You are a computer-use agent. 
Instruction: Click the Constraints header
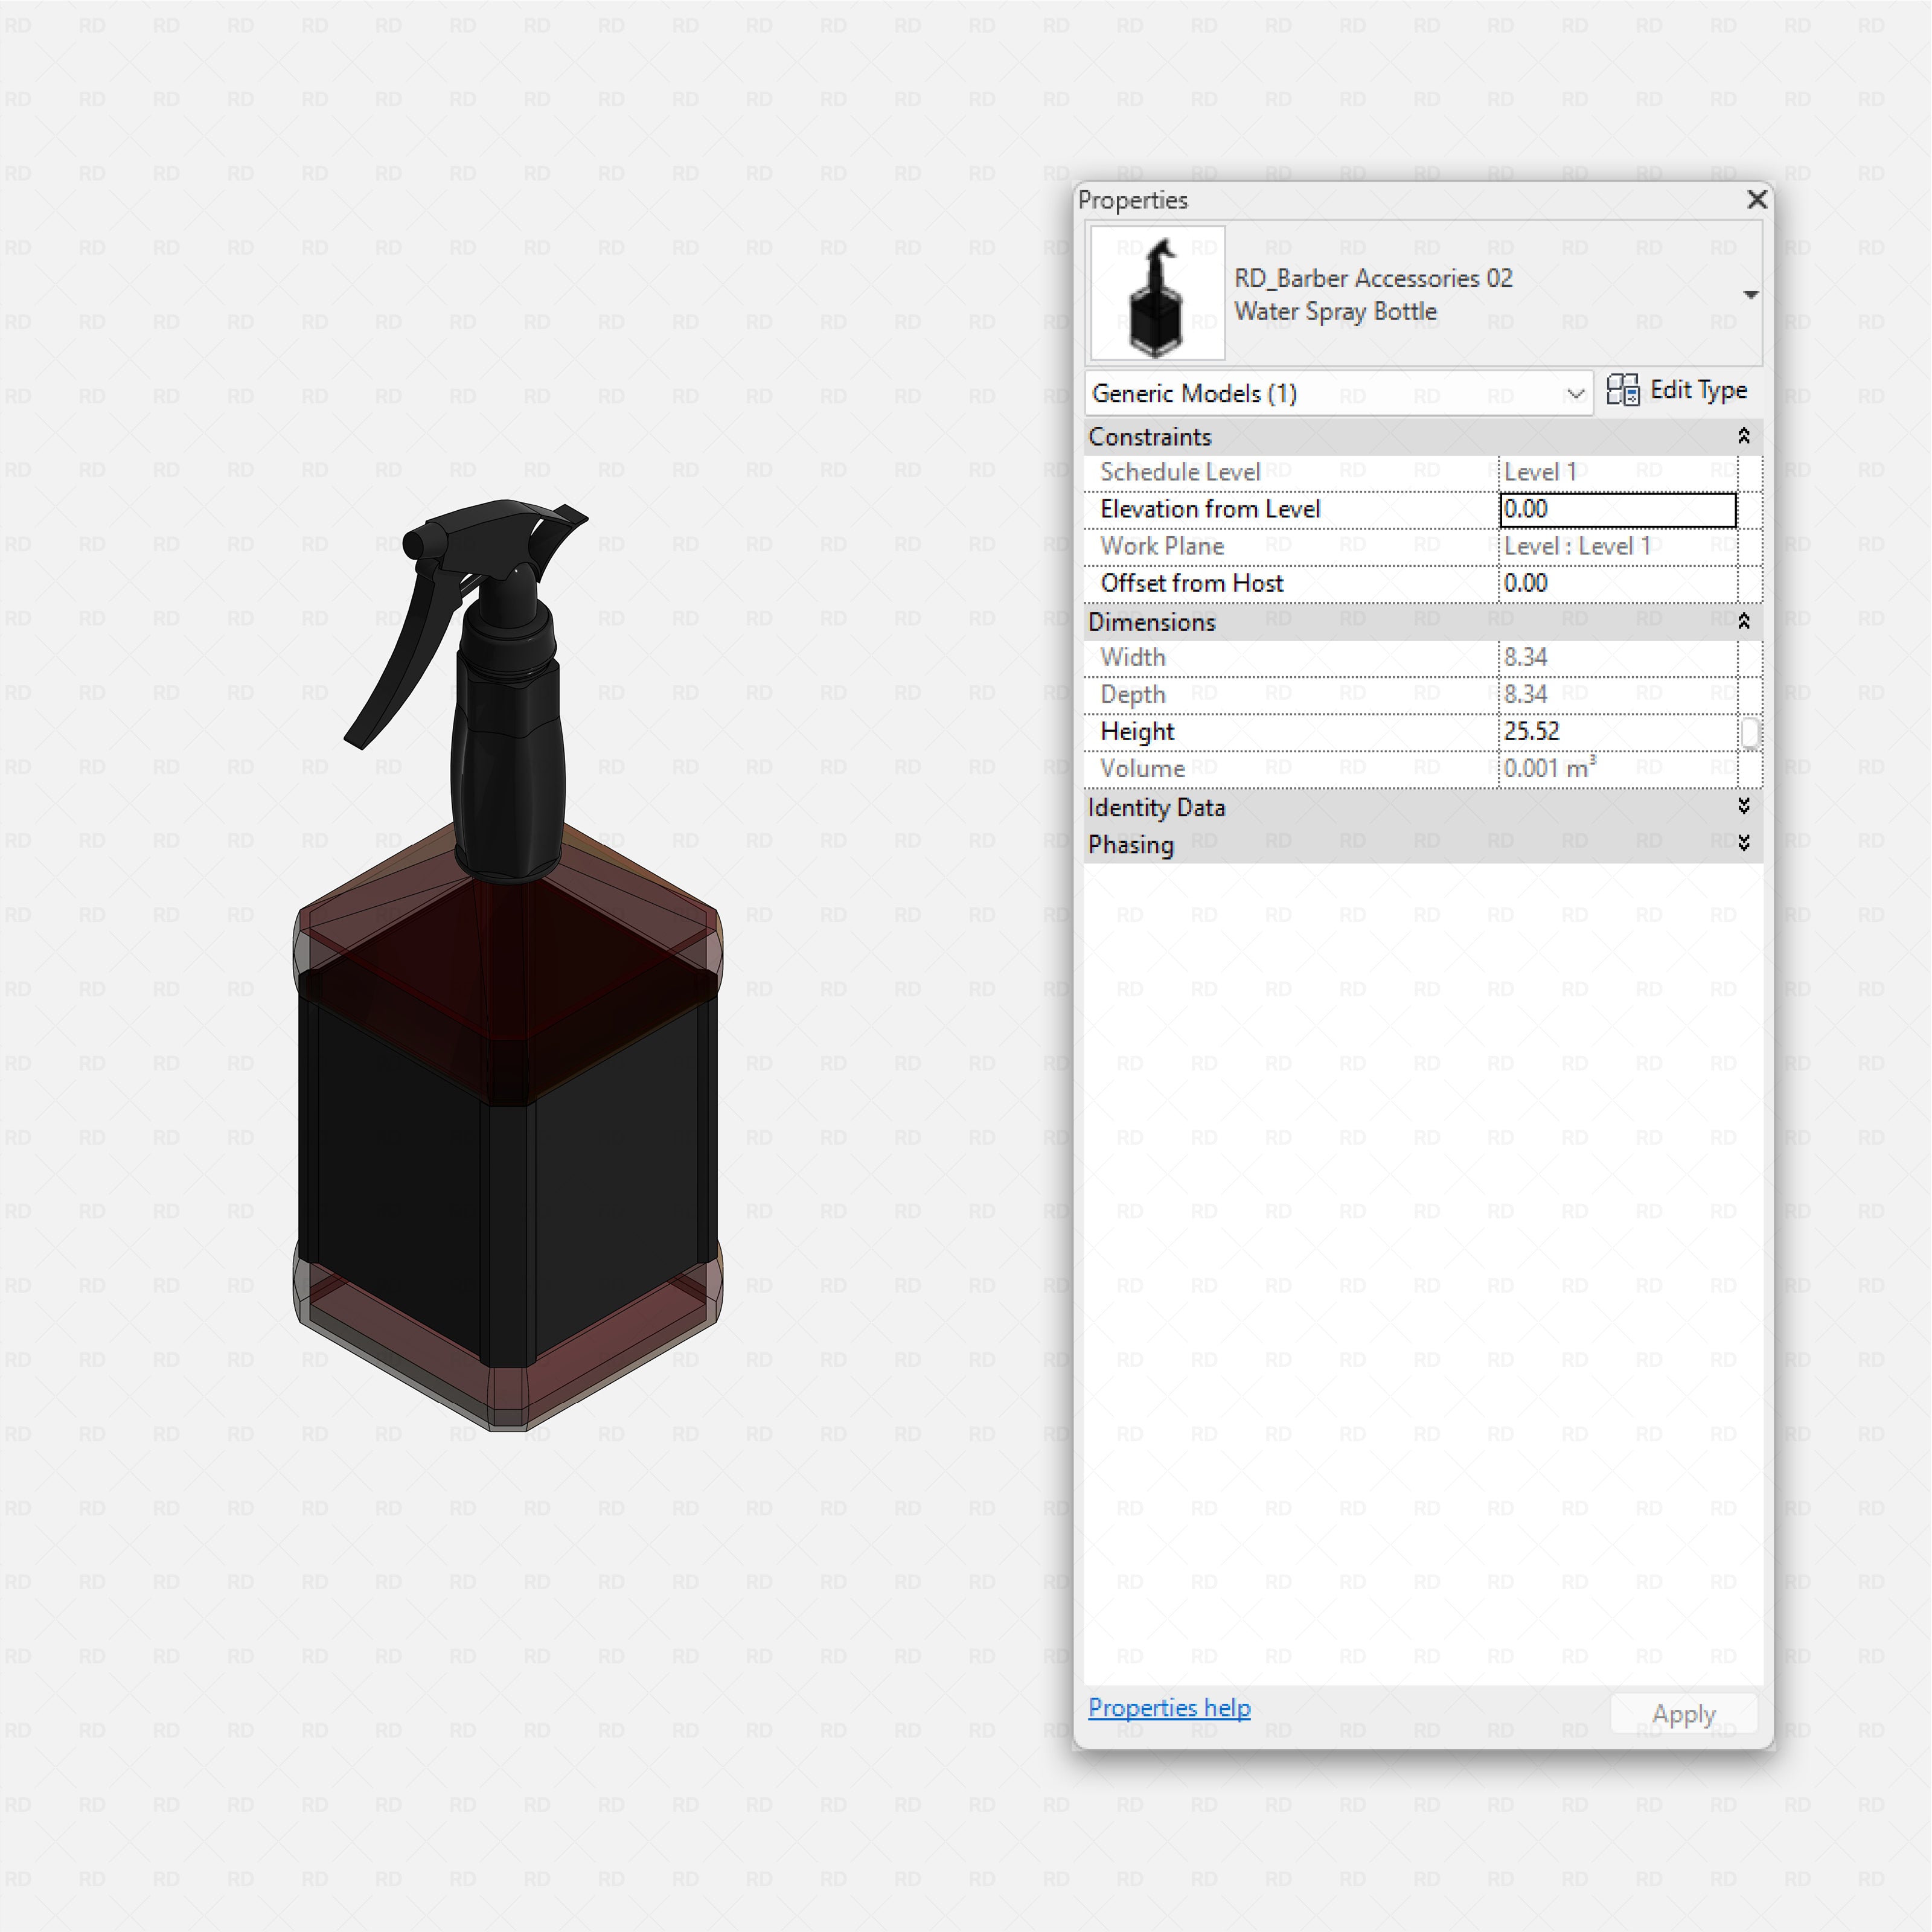[x=1150, y=436]
